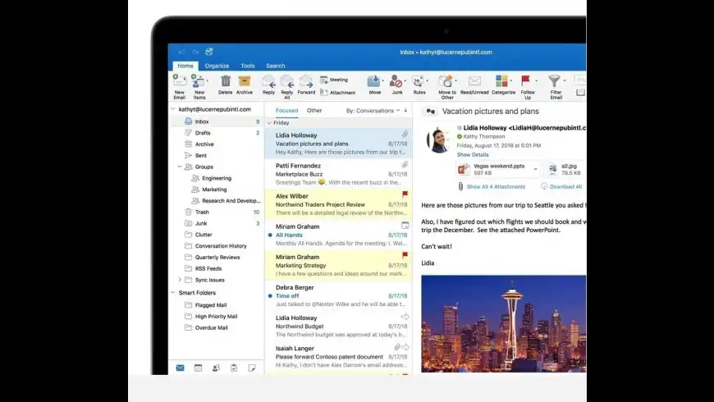Open the Sent folder
The width and height of the screenshot is (714, 402).
217,155
